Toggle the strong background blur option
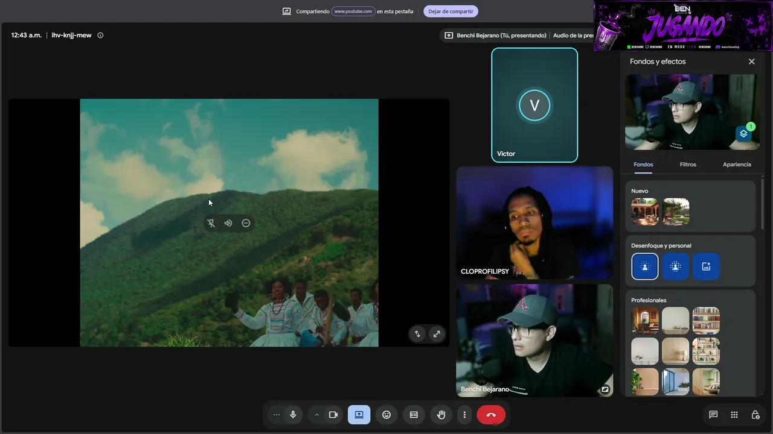This screenshot has height=434, width=773. coord(675,266)
